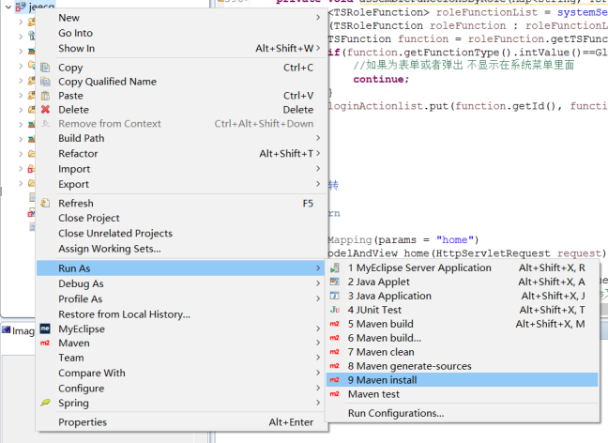This screenshot has width=608, height=443.
Task: Click the Maven m2 icon in main menu
Action: point(45,343)
